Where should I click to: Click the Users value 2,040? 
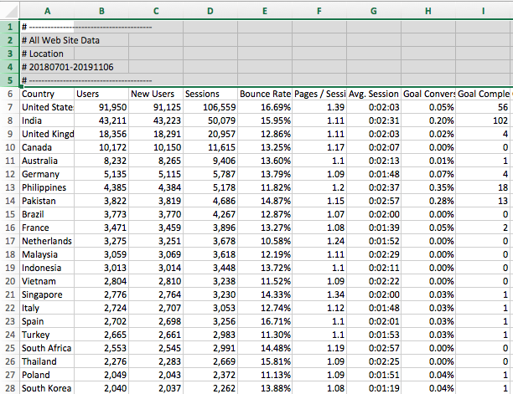(101, 388)
